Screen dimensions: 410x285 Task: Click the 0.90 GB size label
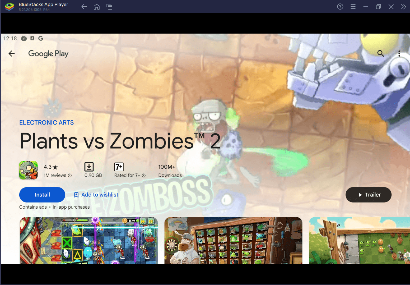tap(93, 175)
